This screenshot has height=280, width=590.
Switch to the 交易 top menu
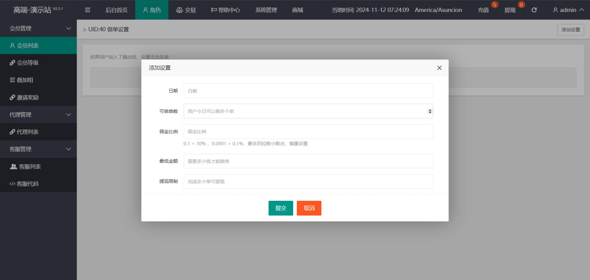pyautogui.click(x=186, y=10)
